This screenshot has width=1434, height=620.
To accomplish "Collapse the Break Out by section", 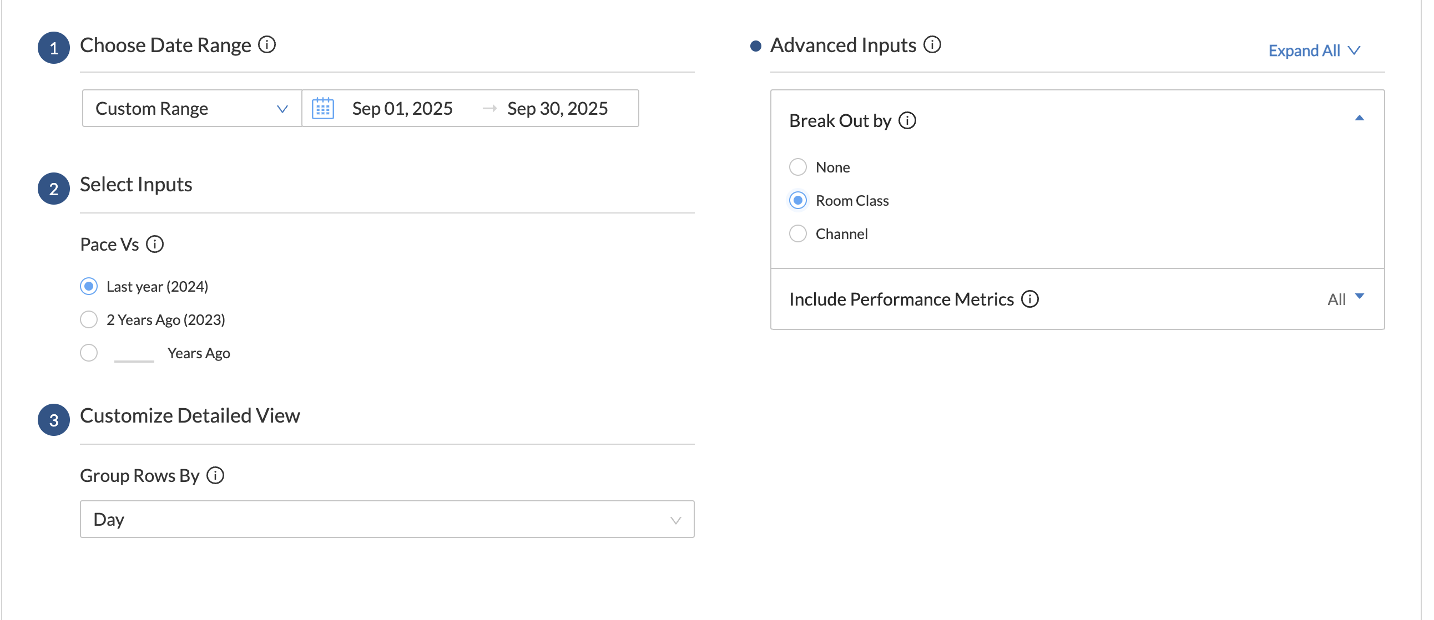I will tap(1359, 118).
